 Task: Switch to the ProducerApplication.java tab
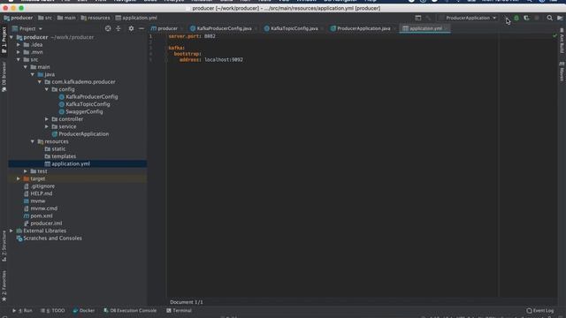pyautogui.click(x=363, y=28)
